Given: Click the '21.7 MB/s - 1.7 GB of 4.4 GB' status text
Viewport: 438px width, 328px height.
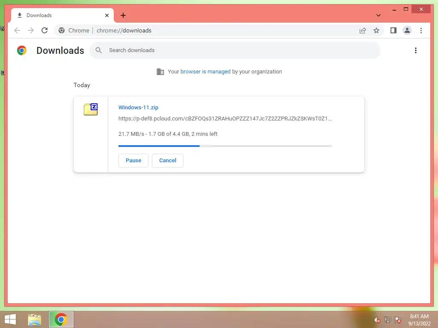Looking at the screenshot, I should [168, 134].
